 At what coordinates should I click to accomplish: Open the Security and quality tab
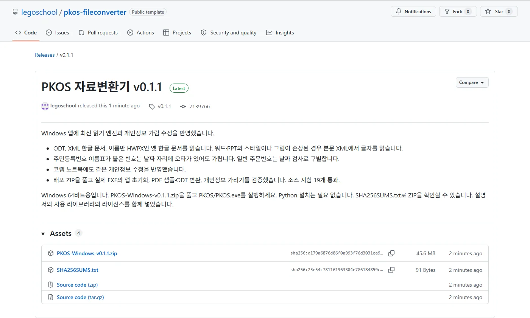click(229, 33)
